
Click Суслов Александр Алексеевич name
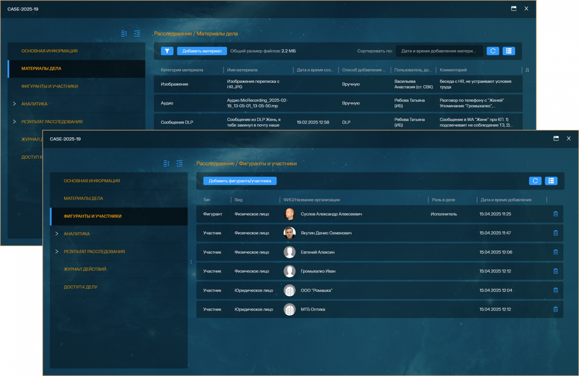331,214
